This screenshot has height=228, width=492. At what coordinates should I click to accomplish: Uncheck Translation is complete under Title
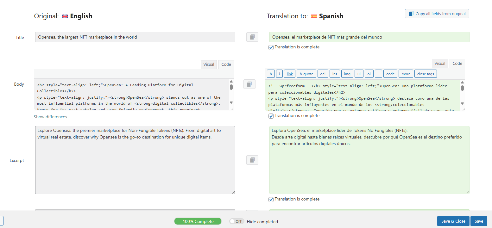click(271, 47)
